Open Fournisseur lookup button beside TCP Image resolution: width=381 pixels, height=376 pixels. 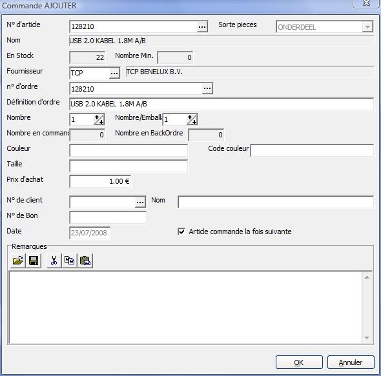coord(114,73)
